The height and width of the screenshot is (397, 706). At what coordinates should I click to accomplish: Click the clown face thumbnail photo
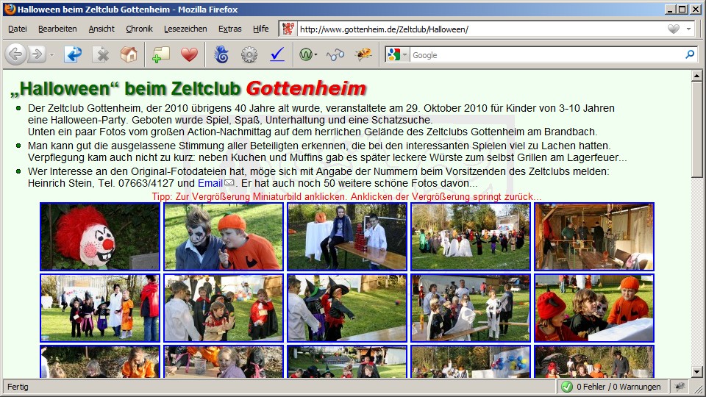pos(100,237)
